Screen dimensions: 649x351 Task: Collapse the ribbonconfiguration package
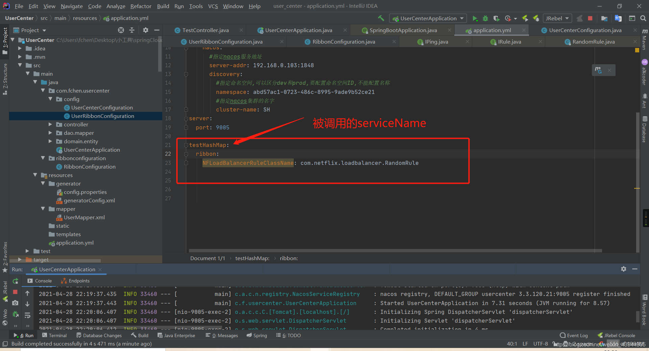(43, 158)
